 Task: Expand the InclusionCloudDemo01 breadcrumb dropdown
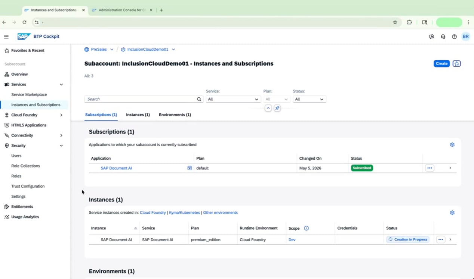pyautogui.click(x=173, y=49)
